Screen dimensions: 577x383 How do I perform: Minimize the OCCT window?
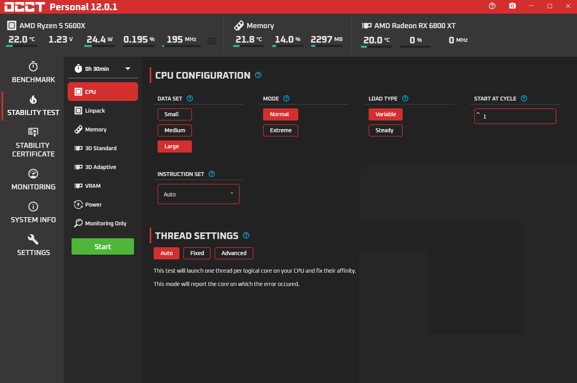point(531,6)
